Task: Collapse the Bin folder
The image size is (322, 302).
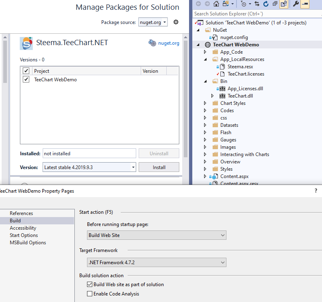Action: pos(206,82)
